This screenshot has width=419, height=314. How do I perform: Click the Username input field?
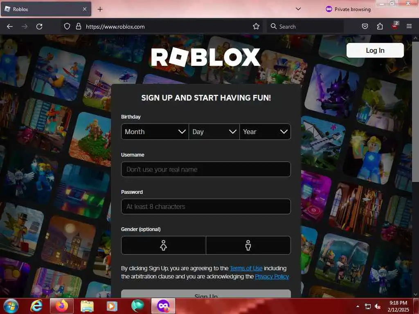click(206, 169)
